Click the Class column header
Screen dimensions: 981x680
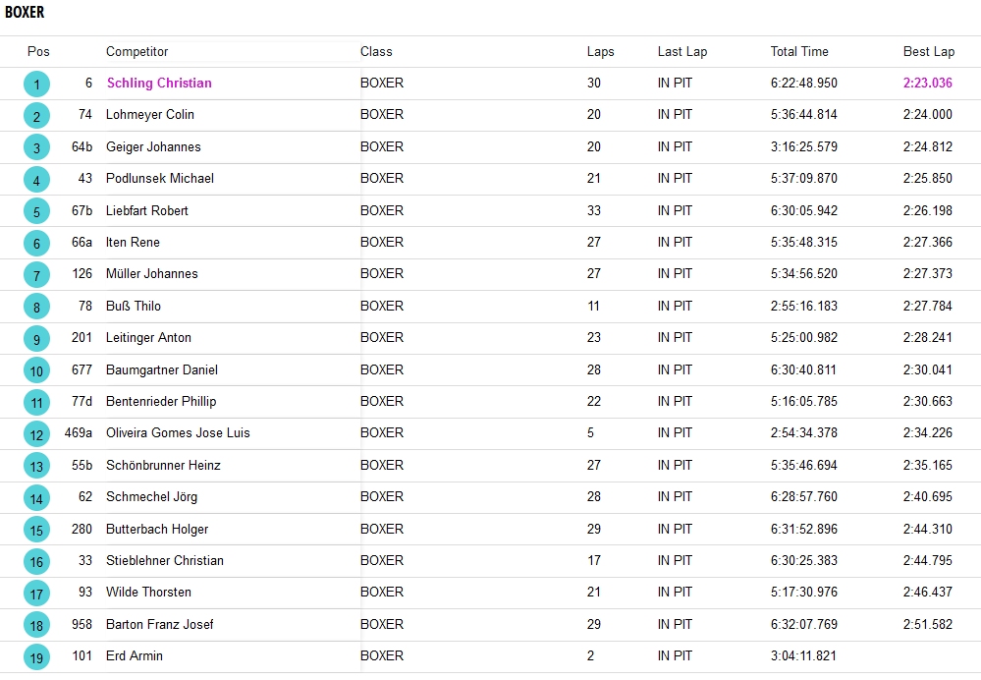(x=376, y=52)
